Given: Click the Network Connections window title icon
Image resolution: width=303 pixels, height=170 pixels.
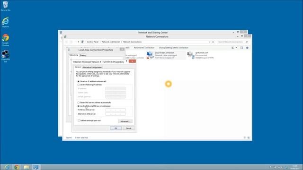Looking at the screenshot, I should pyautogui.click(x=65, y=37).
